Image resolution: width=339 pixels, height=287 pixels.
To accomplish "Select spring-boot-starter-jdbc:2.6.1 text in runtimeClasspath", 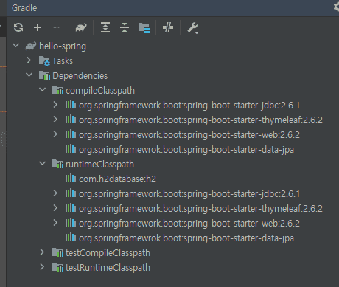I will pos(242,194).
